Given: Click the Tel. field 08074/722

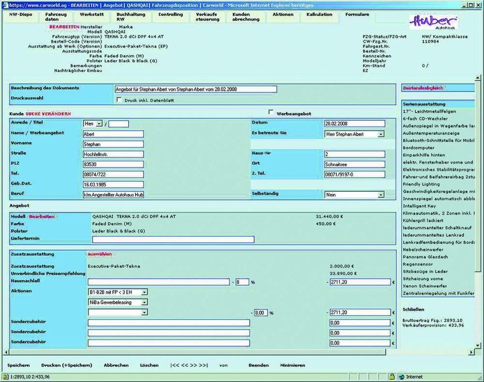Looking at the screenshot, I should click(114, 174).
